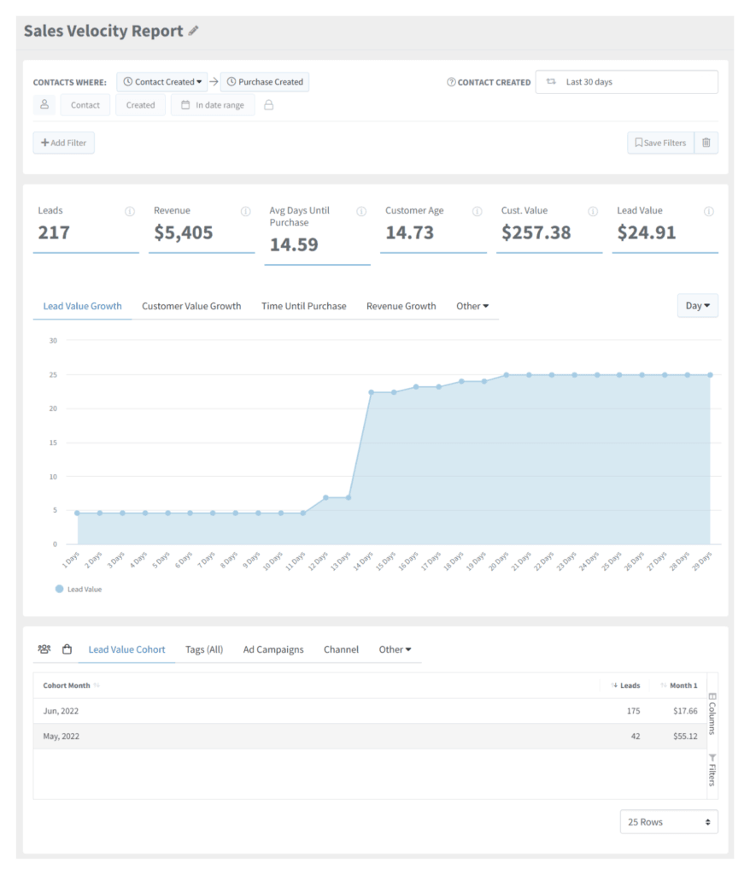
Task: Open the Day interval dropdown
Action: (698, 305)
